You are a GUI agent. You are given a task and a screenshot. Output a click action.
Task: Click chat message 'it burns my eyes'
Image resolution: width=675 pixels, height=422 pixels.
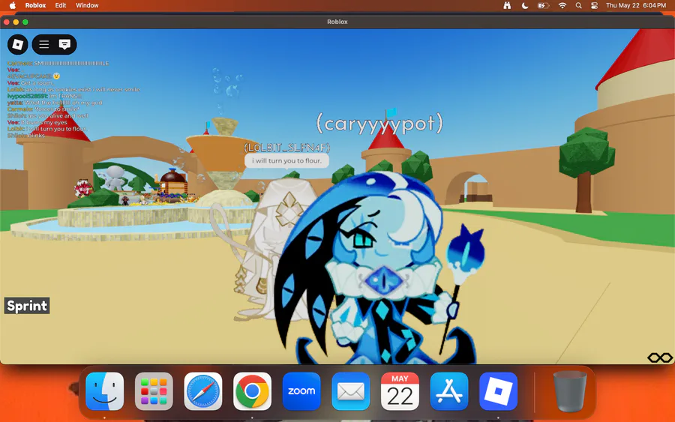pos(37,122)
